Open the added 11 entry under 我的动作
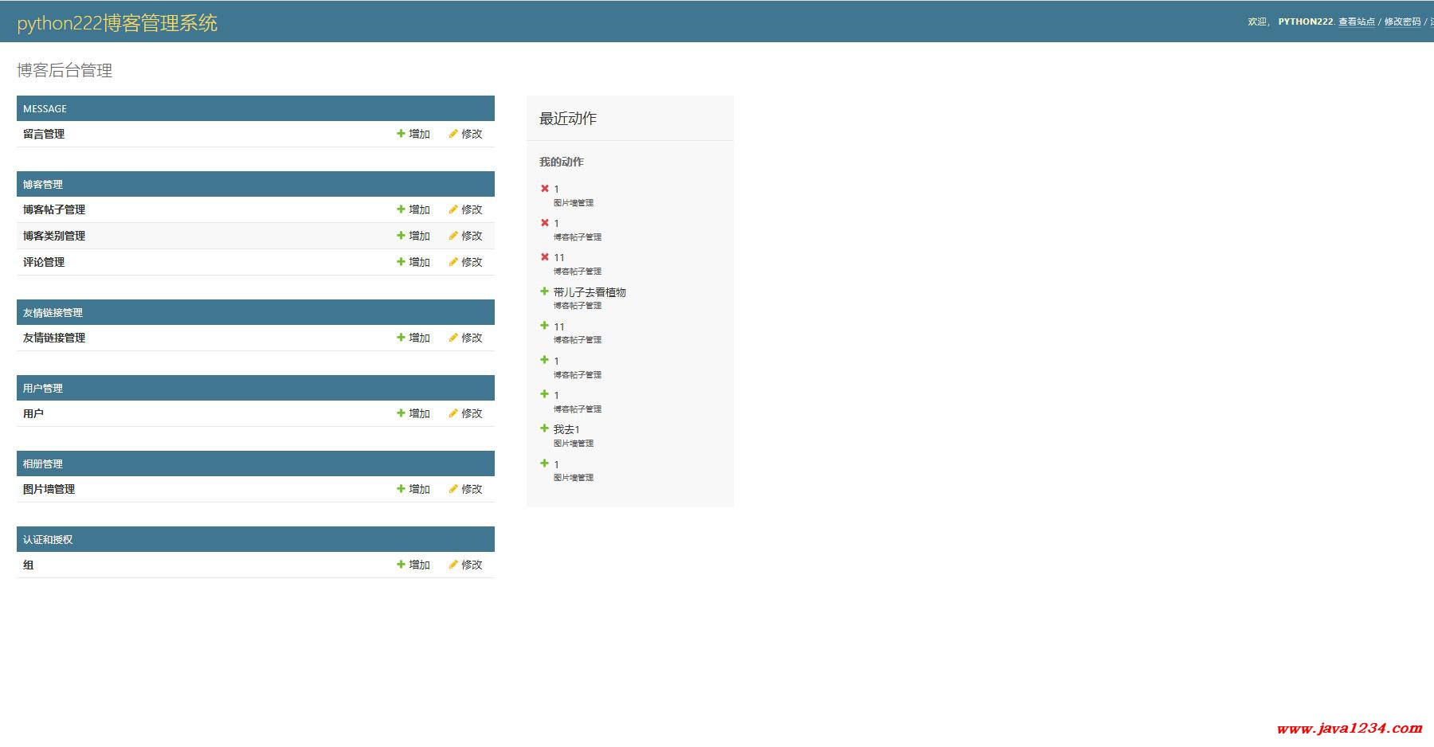 pyautogui.click(x=559, y=327)
